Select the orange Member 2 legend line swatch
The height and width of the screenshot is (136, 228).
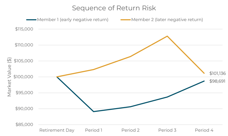point(125,20)
